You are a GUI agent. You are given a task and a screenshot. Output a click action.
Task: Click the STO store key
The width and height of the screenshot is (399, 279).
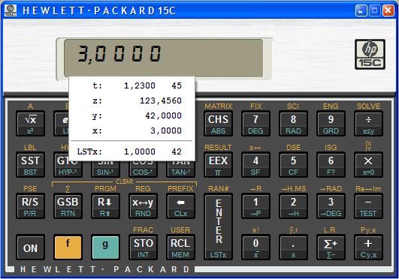(x=143, y=247)
